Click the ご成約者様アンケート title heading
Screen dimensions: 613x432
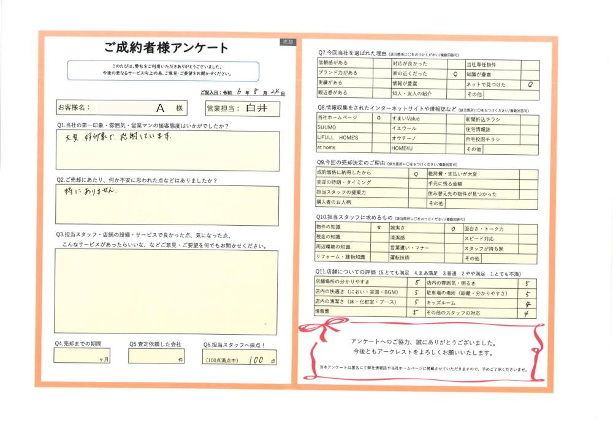(166, 48)
